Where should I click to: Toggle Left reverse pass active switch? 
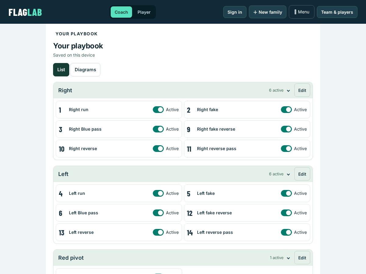tap(286, 232)
